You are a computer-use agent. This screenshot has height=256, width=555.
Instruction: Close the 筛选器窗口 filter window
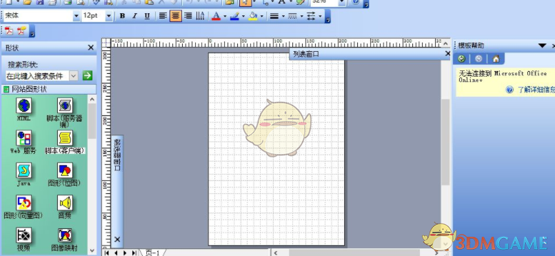click(117, 239)
